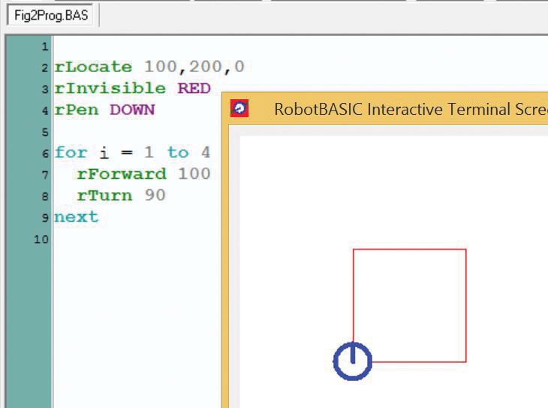The width and height of the screenshot is (548, 408).
Task: Click the loop variable i on line 6
Action: point(104,153)
